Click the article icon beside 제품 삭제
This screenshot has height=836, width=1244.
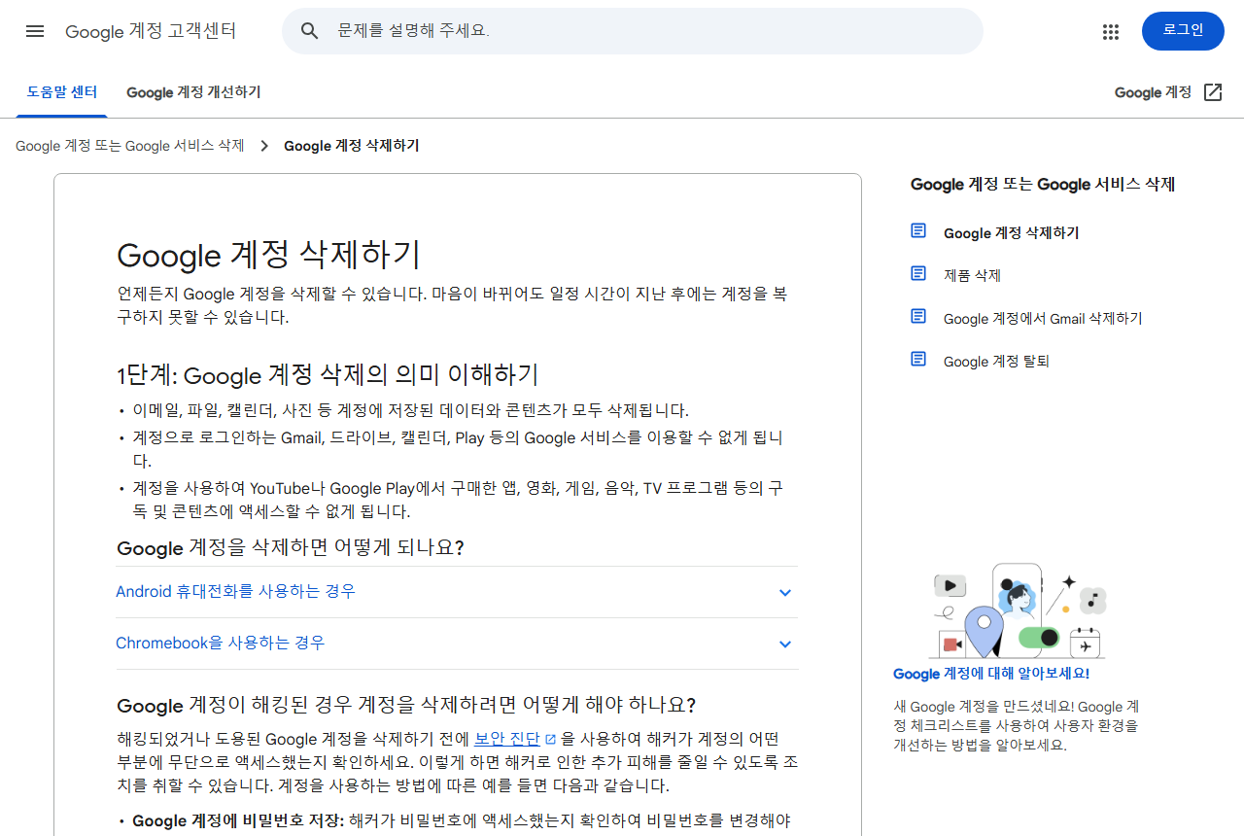(918, 274)
